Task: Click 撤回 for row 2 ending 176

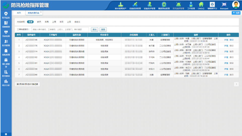Action: click(231, 46)
